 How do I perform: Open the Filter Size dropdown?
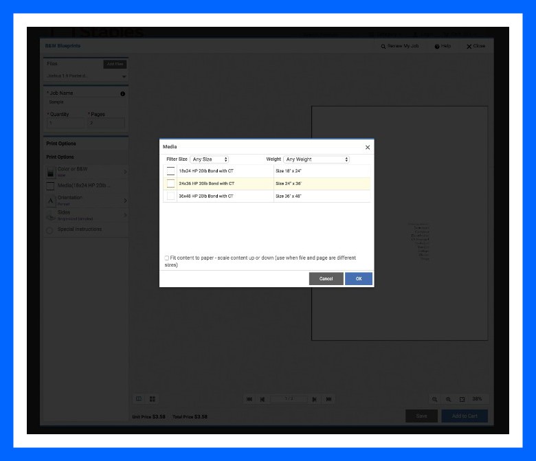209,159
